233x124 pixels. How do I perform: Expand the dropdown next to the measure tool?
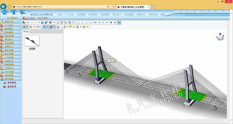[81, 27]
